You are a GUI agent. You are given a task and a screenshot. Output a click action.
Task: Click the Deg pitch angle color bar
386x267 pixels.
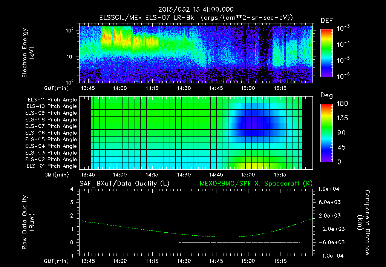pyautogui.click(x=326, y=133)
